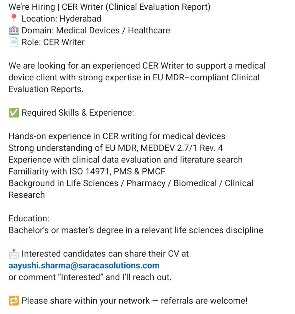
Task: Click the green checkmark emoji
Action: (x=14, y=113)
